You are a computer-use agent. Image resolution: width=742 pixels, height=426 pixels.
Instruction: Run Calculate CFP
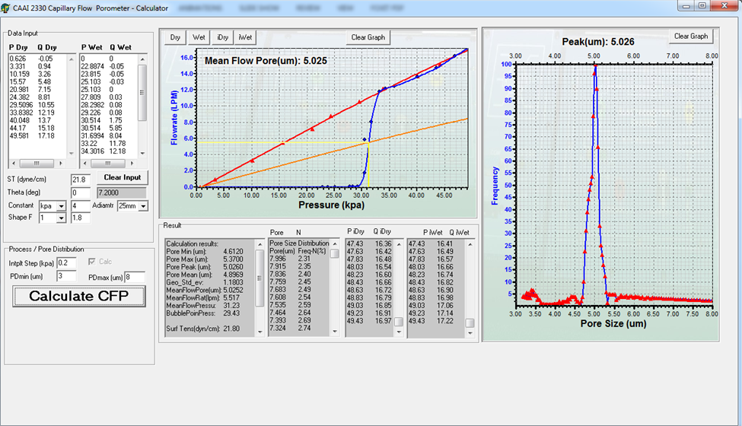pyautogui.click(x=79, y=296)
